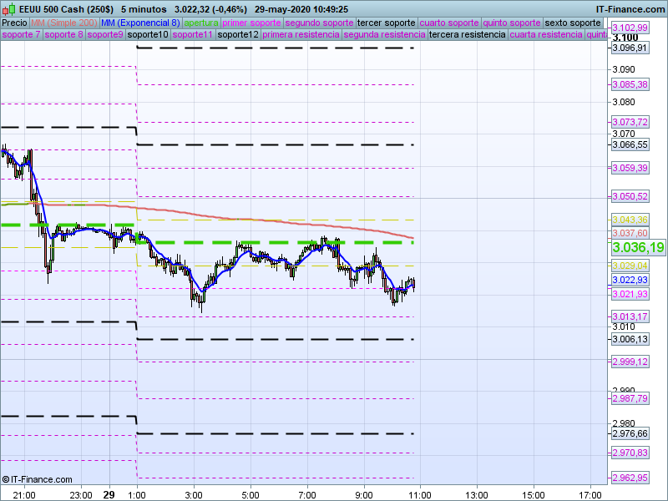
Task: Click the © IT-Finance.com copyright text
Action: (34, 479)
